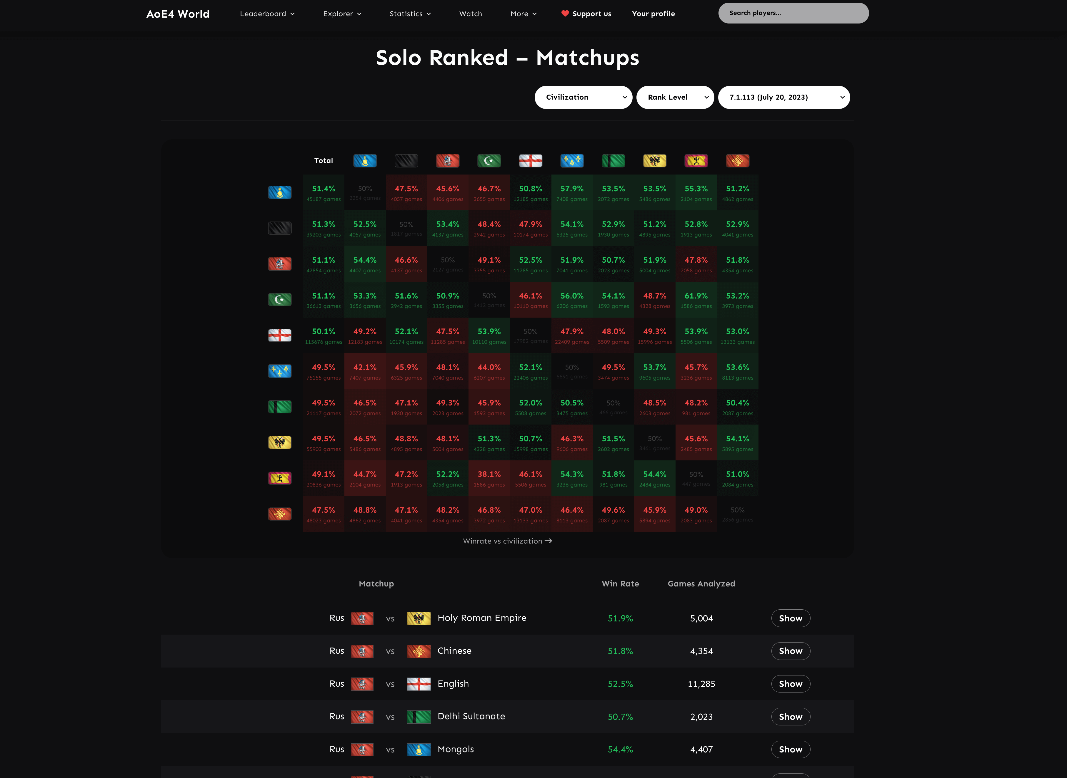Click the French flag column header
The width and height of the screenshot is (1067, 778).
point(572,161)
